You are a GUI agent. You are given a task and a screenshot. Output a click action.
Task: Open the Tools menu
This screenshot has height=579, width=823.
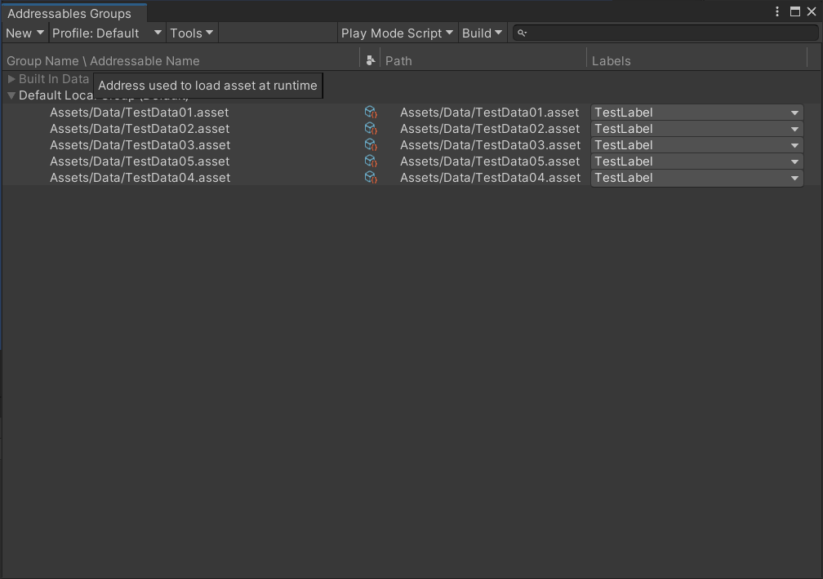pyautogui.click(x=191, y=33)
